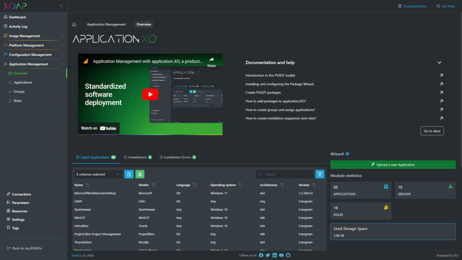Open the Documentation link in header
Viewport: 462px width, 260px height.
click(412, 6)
